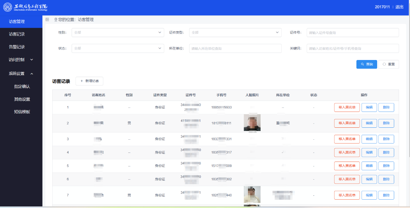
Task: Collapse the 系统设置 sidebar menu
Action: coord(21,74)
